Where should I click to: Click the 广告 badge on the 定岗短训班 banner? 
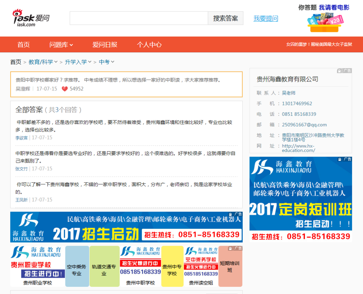click(x=345, y=159)
